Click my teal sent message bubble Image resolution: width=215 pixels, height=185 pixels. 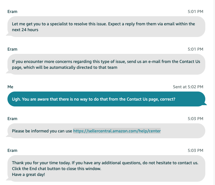click(106, 99)
